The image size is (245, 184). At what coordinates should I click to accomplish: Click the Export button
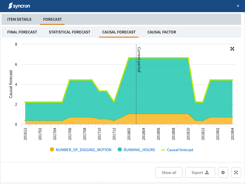tap(200, 172)
